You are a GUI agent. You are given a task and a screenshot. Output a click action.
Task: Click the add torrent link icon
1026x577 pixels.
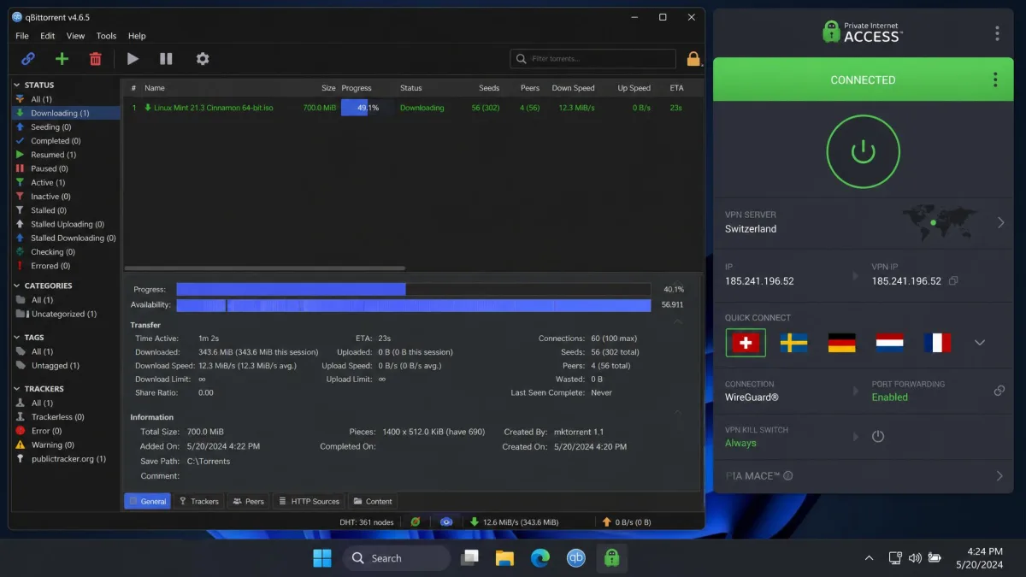[x=28, y=59]
